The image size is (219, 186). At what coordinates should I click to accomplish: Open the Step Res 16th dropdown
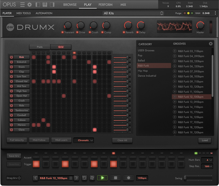click(x=207, y=166)
